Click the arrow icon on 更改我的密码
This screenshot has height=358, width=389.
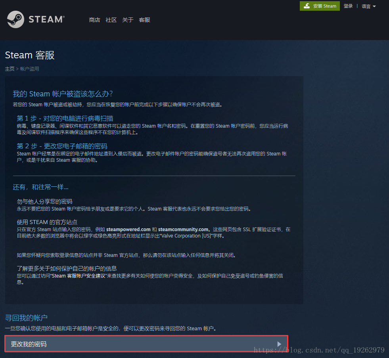point(279,344)
